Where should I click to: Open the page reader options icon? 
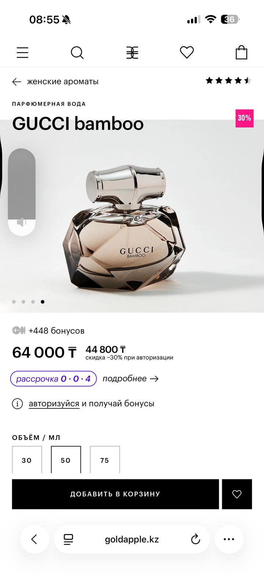[x=68, y=539]
